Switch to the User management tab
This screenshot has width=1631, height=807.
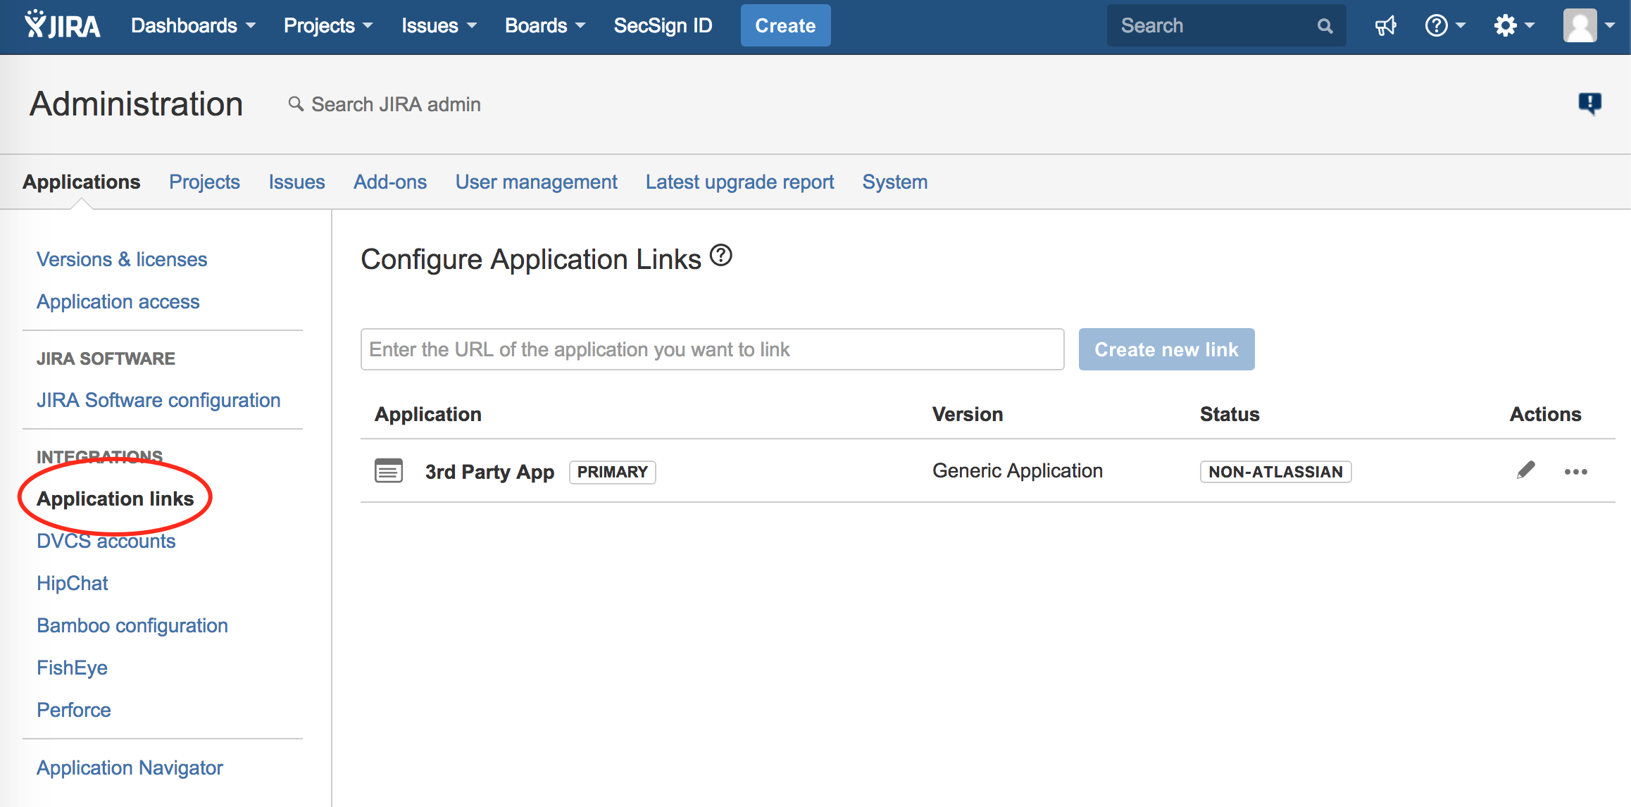tap(536, 182)
